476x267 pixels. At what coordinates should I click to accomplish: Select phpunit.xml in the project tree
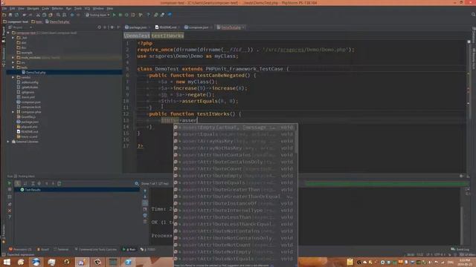[x=27, y=127]
